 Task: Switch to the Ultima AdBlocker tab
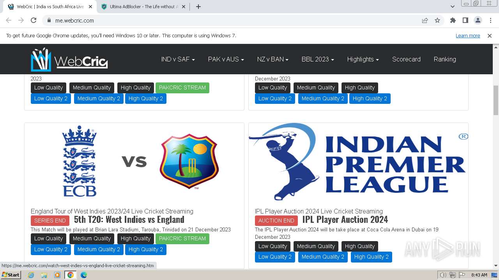coord(143,7)
